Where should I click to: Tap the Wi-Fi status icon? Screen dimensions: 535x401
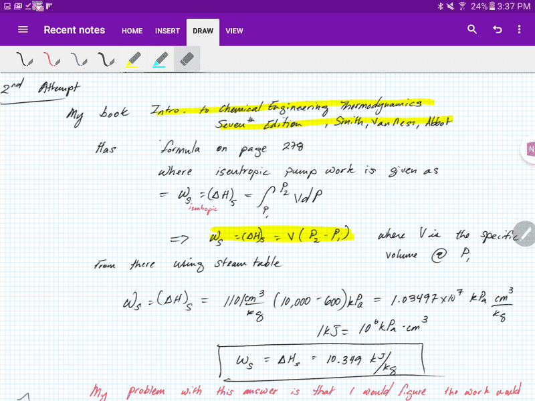(x=462, y=6)
